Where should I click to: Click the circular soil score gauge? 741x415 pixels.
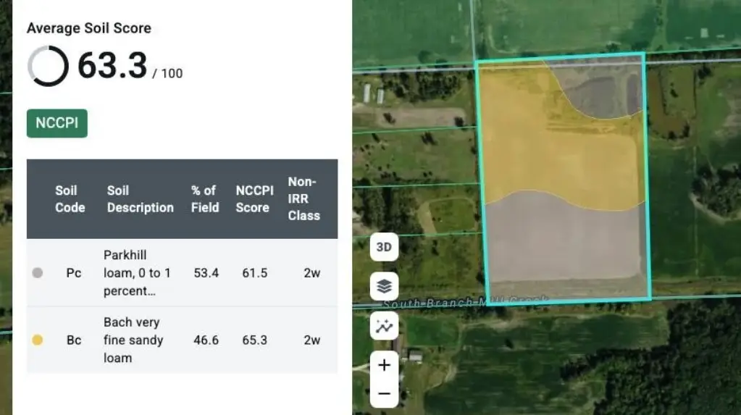(x=48, y=66)
